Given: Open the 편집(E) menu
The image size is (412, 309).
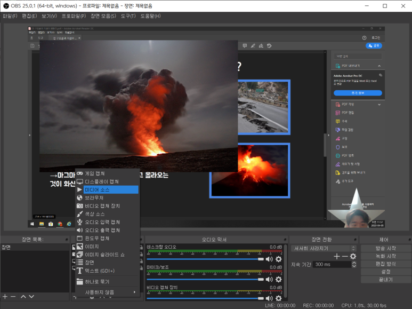Looking at the screenshot, I should (29, 16).
